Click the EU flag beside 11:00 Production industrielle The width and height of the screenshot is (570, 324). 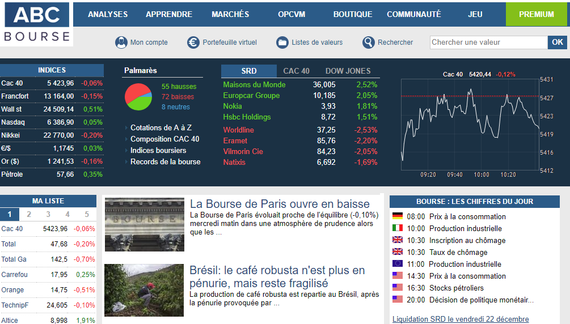pyautogui.click(x=398, y=264)
